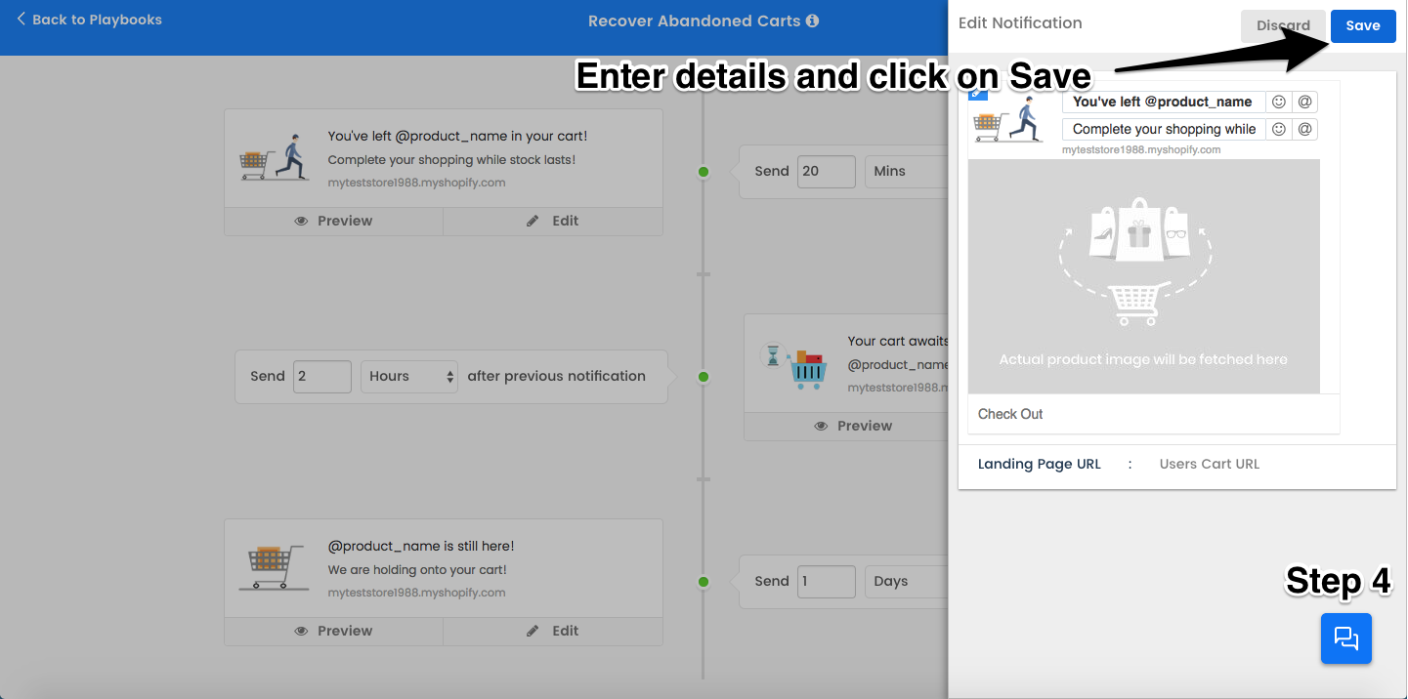
Task: Open the Days time unit dropdown
Action: 906,581
